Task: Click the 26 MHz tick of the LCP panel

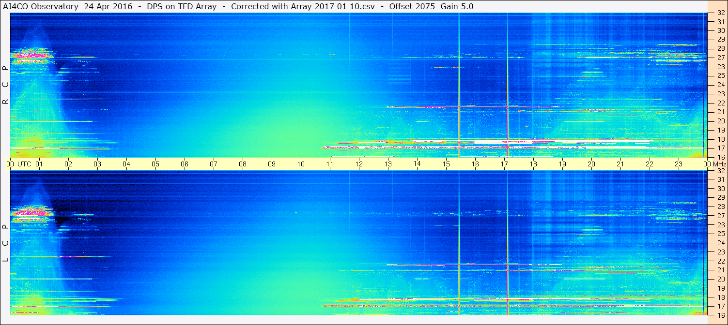Action: (720, 225)
